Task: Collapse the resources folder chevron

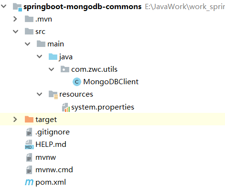Action: [39, 94]
